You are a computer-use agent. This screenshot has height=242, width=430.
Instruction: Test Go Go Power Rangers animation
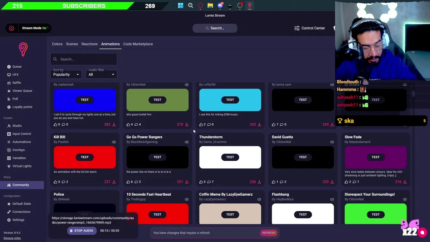click(x=157, y=157)
